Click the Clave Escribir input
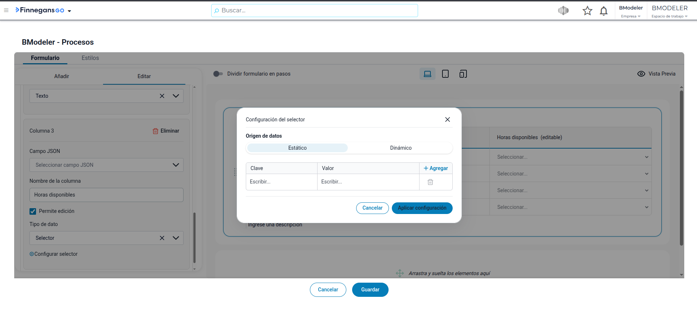The image size is (697, 311). tap(281, 182)
